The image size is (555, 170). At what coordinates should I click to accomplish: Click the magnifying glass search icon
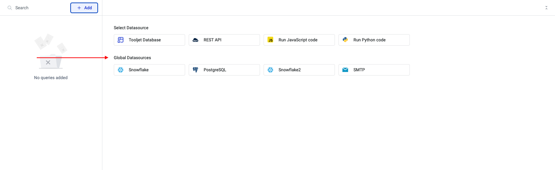[10, 8]
